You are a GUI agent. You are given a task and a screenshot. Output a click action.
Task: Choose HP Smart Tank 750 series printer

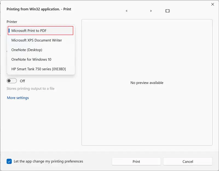coord(39,69)
